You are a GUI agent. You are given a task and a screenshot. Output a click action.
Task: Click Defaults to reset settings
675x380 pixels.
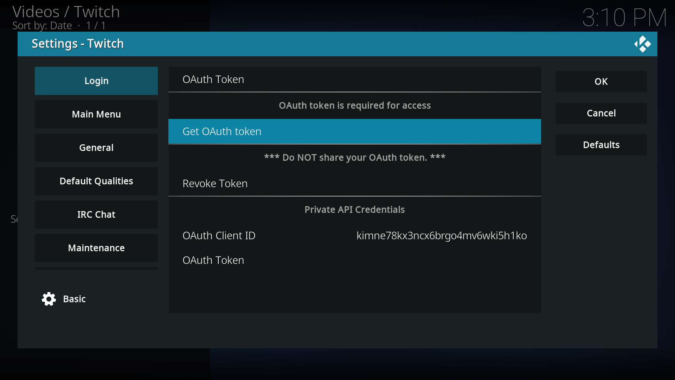[x=601, y=144]
